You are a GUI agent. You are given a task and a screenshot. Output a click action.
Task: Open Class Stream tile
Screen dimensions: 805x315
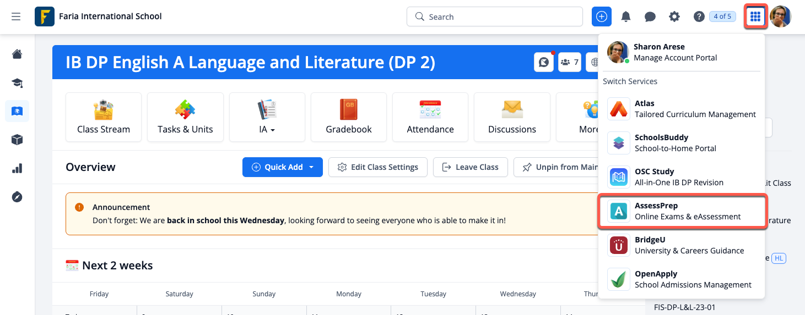[104, 117]
